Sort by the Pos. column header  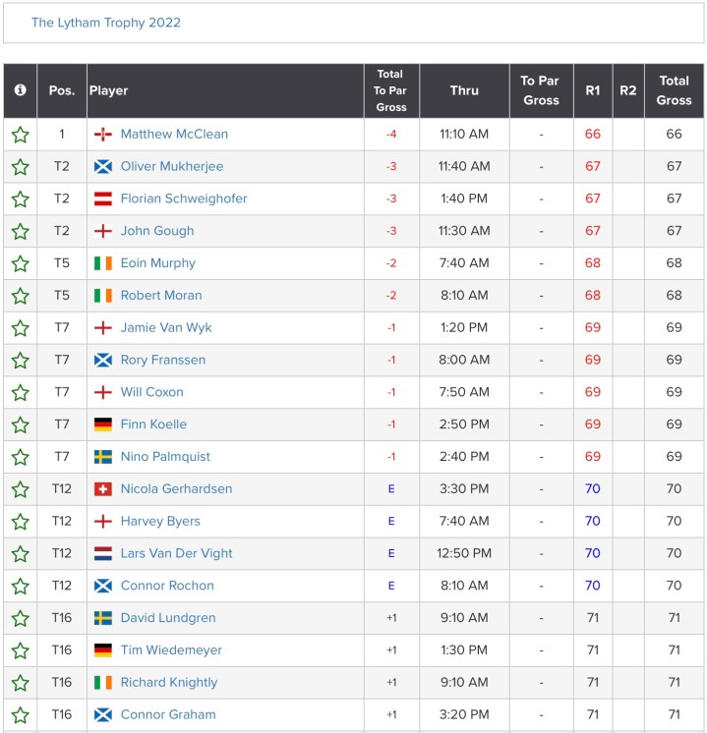(62, 90)
